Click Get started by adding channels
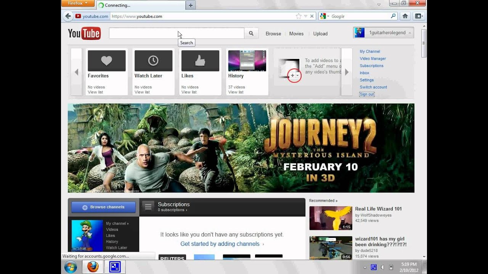The height and width of the screenshot is (274, 488). tap(220, 244)
